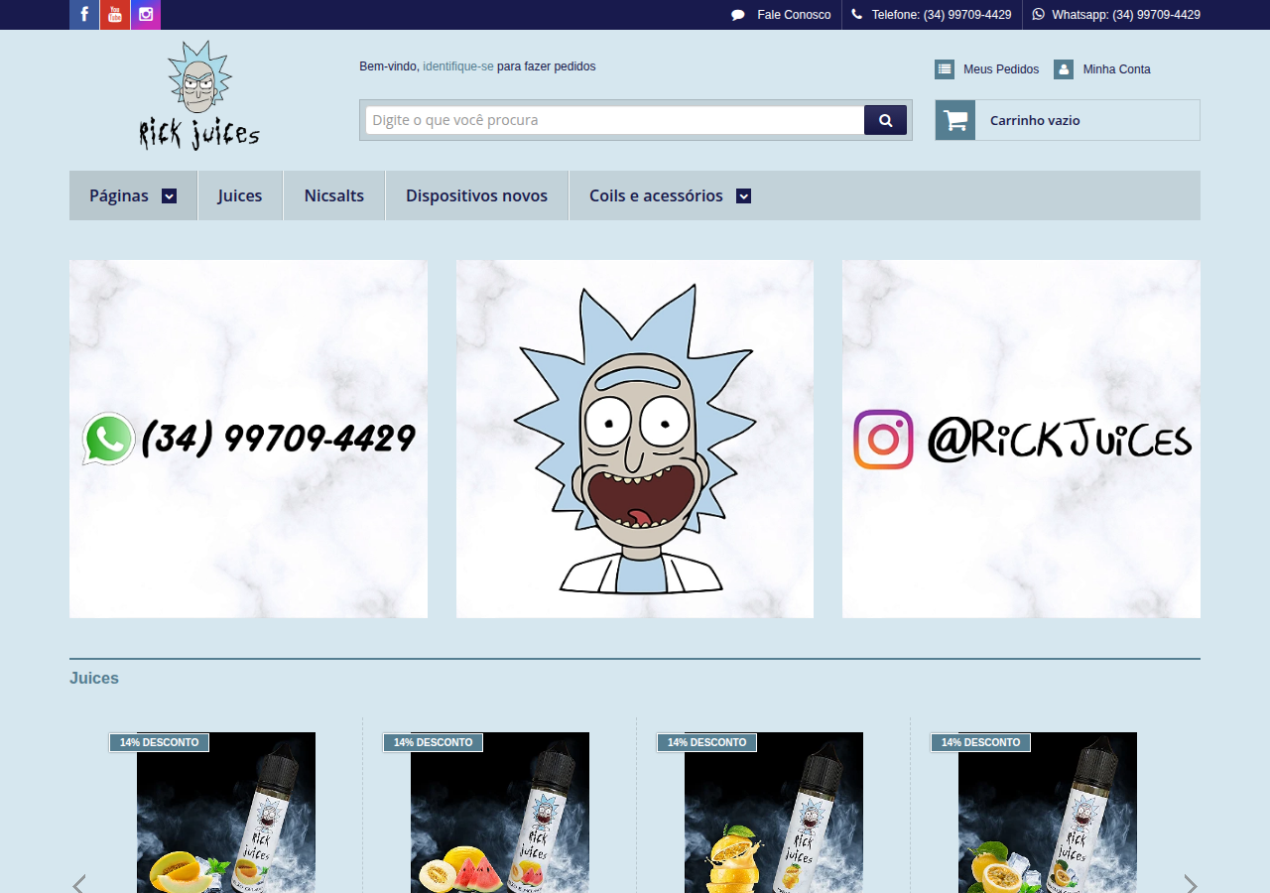
Task: Open the watermelon juice product image
Action: tap(500, 813)
